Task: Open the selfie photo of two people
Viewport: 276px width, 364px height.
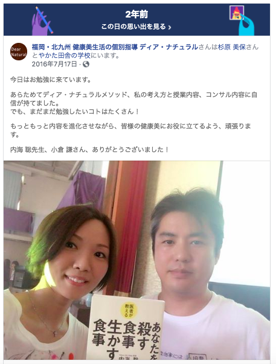Action: click(x=136, y=260)
